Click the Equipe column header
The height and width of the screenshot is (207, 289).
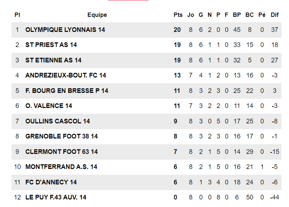pos(97,15)
